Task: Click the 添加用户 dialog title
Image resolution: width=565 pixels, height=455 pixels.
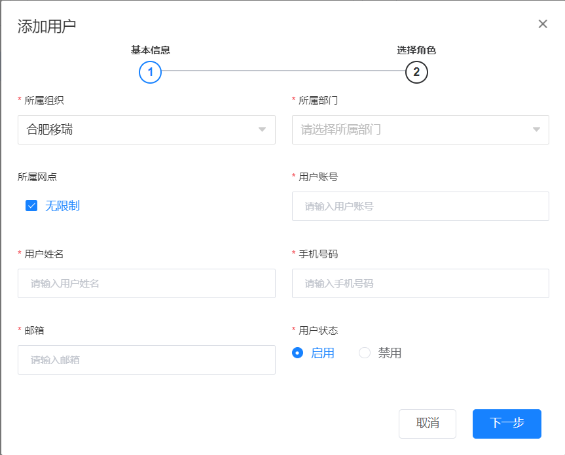Action: point(46,26)
